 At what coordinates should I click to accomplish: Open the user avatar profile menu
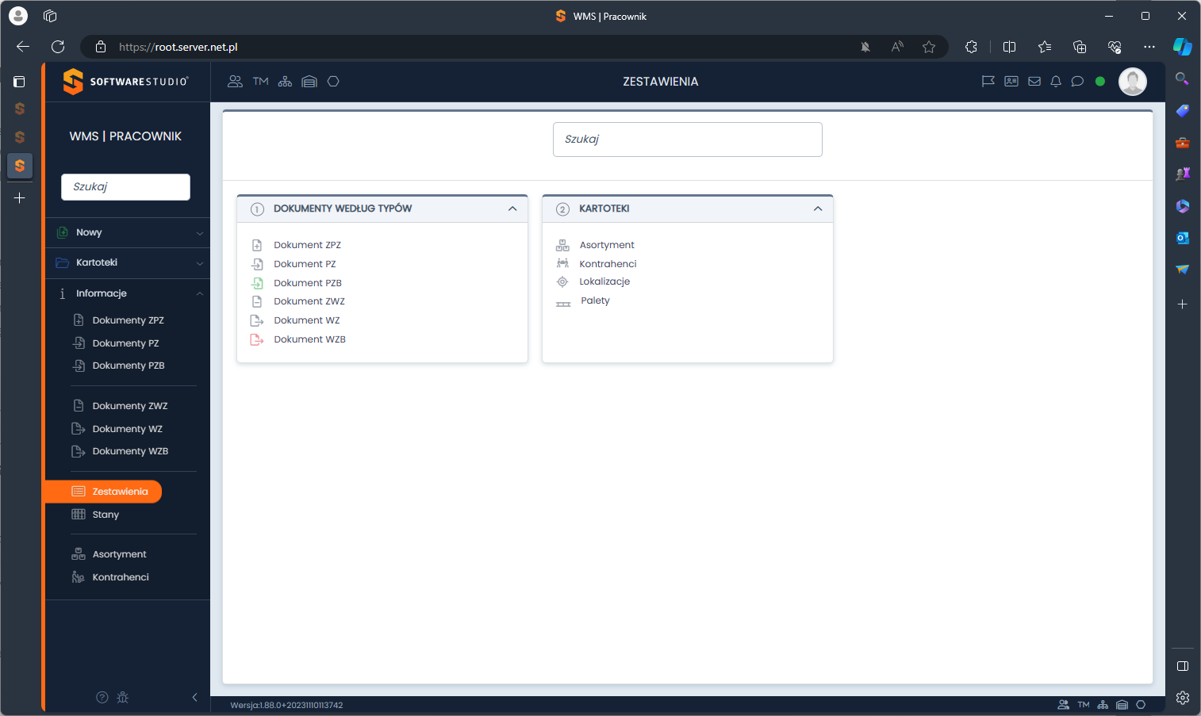coord(1132,81)
